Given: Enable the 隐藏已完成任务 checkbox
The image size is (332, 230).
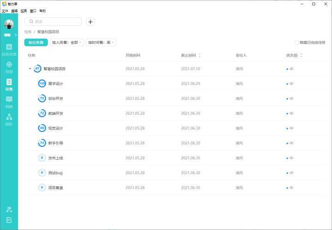Looking at the screenshot, I should (296, 42).
